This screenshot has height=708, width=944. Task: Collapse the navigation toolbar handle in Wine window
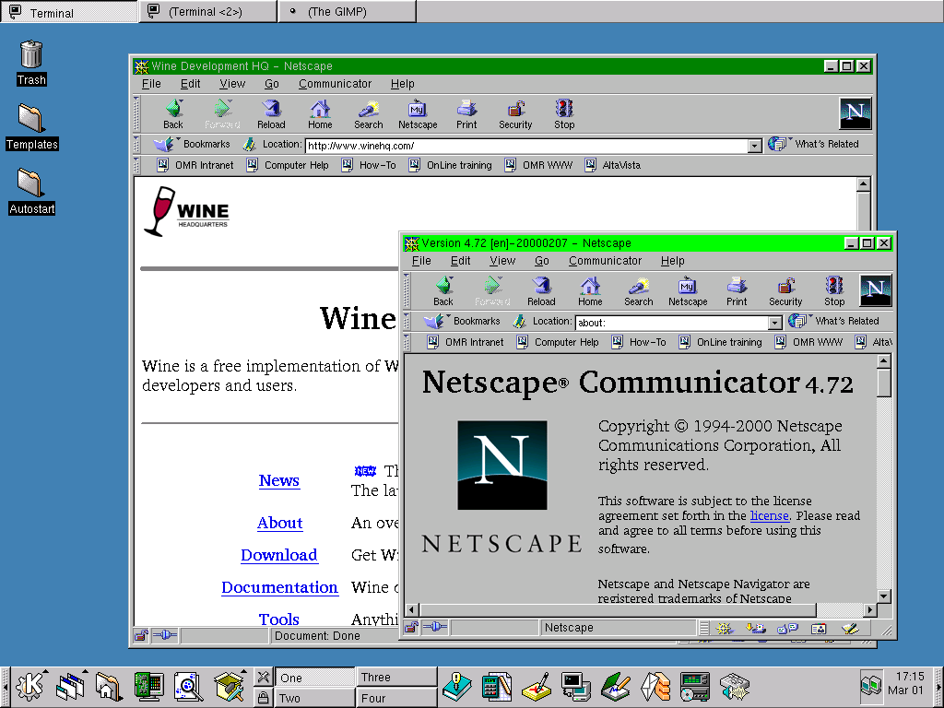click(x=136, y=113)
